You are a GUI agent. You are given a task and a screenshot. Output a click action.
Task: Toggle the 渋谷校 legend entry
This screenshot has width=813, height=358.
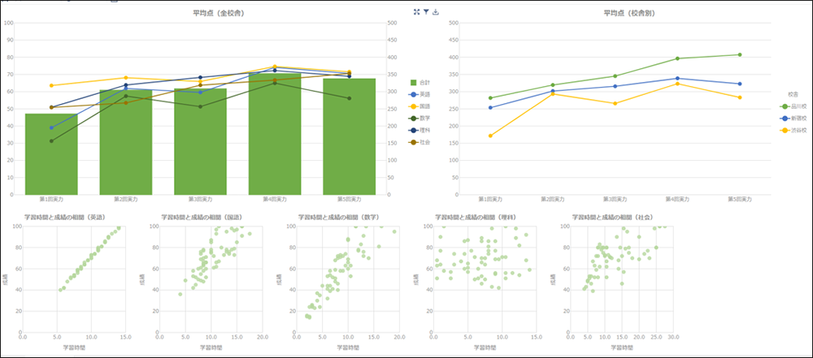(792, 131)
